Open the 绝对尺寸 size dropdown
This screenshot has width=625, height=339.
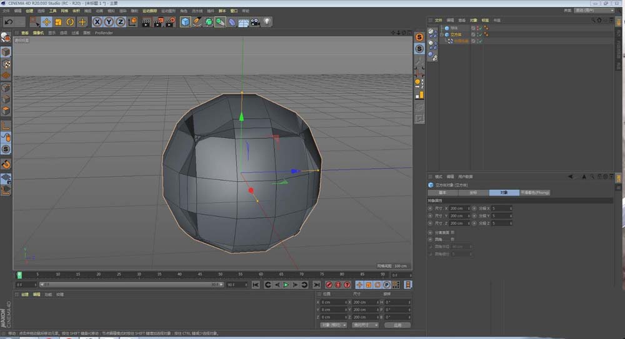364,325
